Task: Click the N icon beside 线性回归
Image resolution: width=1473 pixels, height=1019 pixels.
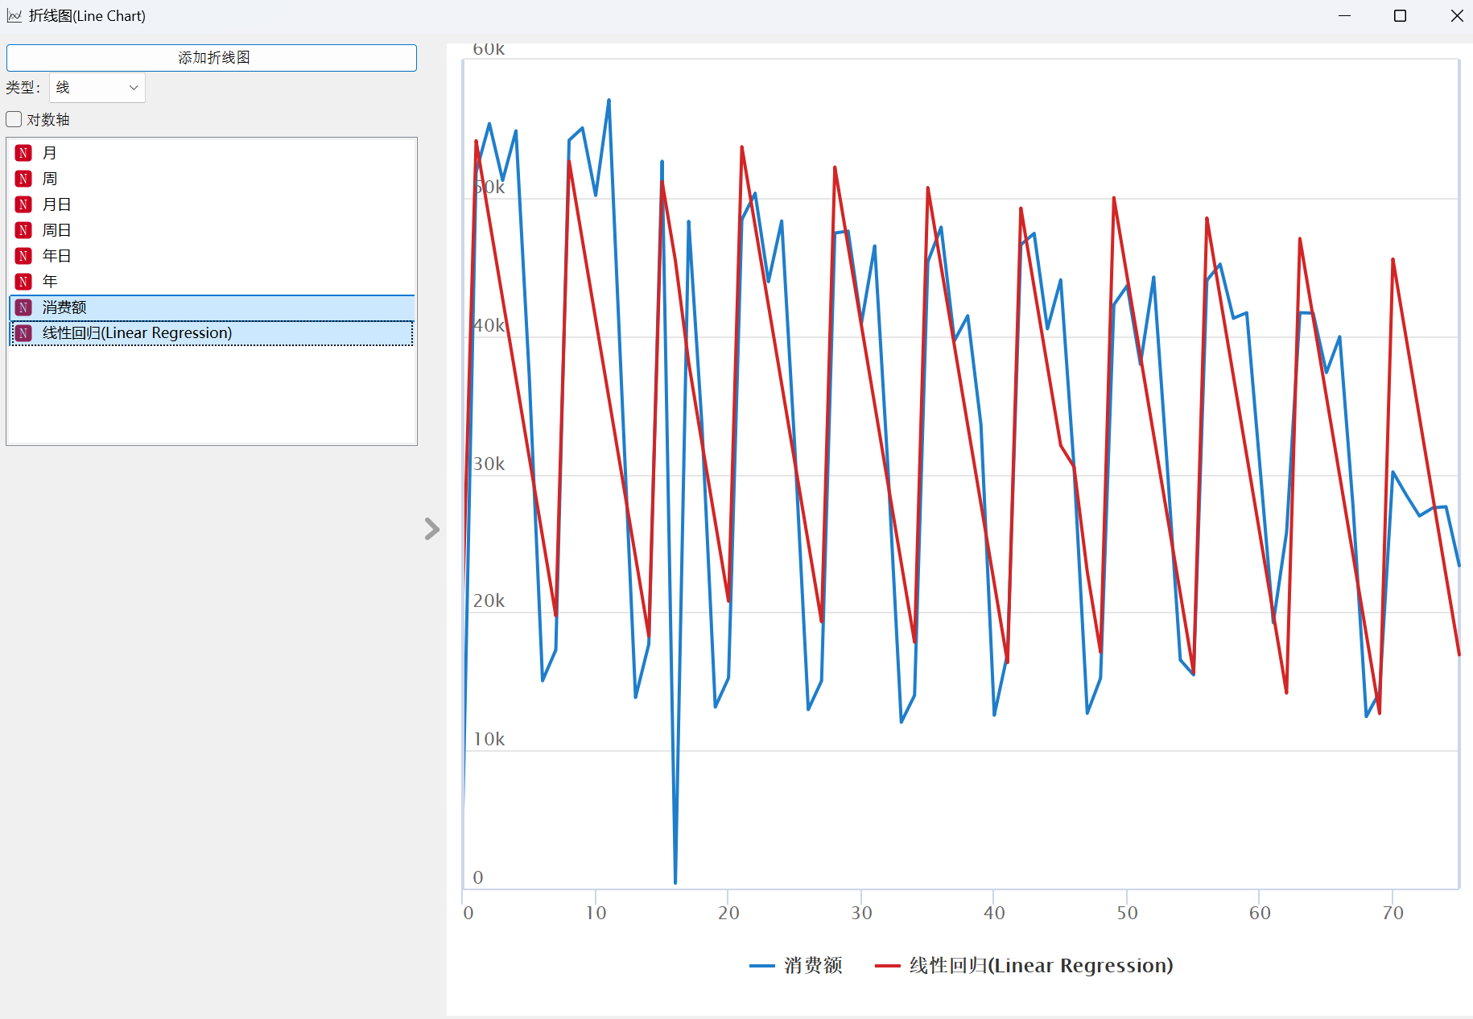Action: point(23,333)
